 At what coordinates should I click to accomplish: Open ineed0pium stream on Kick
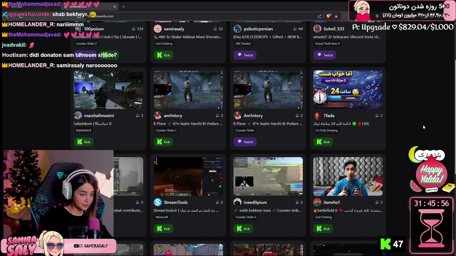pos(243,229)
